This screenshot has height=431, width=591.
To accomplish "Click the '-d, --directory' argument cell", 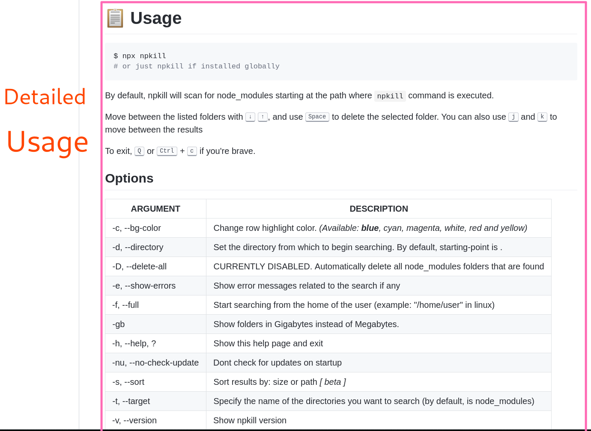I will pos(155,247).
